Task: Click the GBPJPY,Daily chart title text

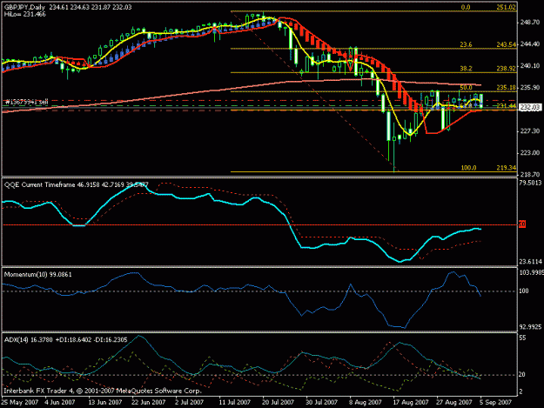Action: click(x=25, y=7)
